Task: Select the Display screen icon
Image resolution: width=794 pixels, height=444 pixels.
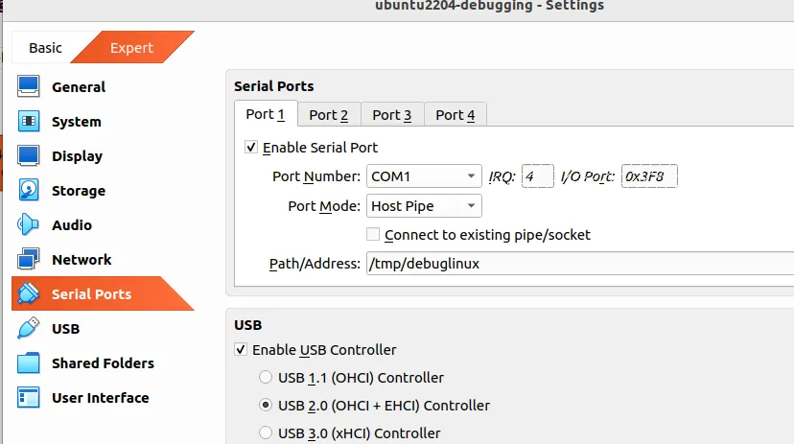Action: pyautogui.click(x=29, y=156)
